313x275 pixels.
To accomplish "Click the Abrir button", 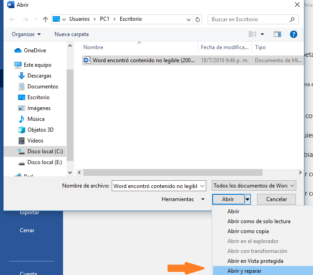I will [x=228, y=199].
